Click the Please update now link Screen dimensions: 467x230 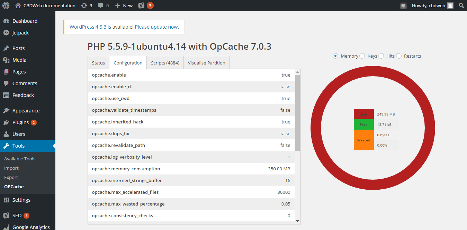pos(156,27)
